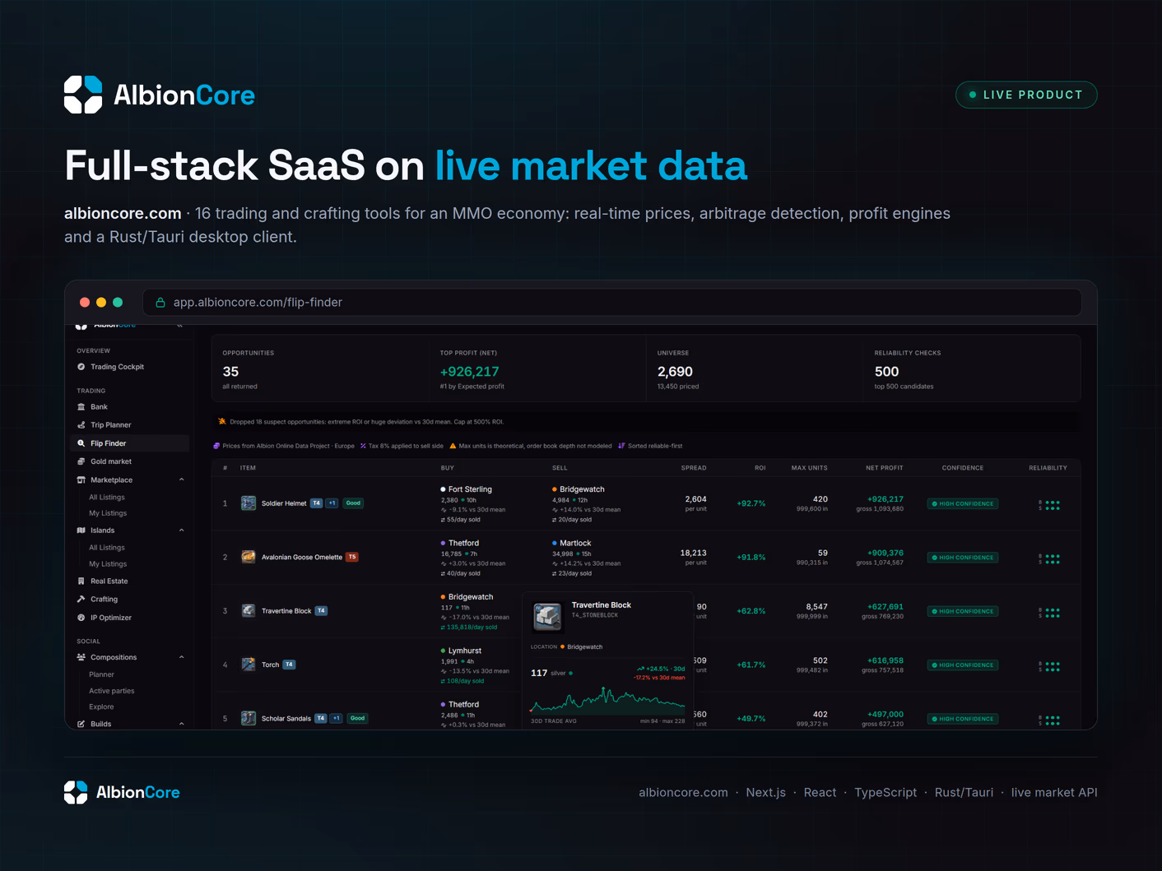Collapse the sidebar with the double-chevron button

click(x=179, y=326)
